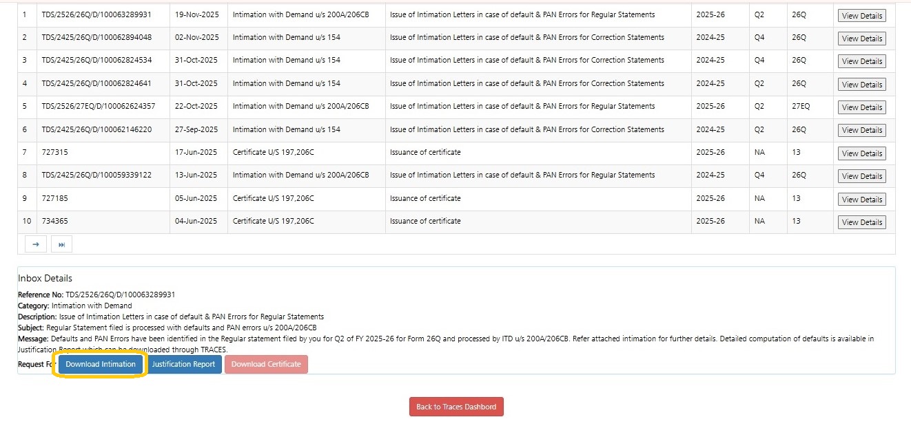The height and width of the screenshot is (428, 911).
Task: Jump to the last page of results
Action: click(x=61, y=244)
